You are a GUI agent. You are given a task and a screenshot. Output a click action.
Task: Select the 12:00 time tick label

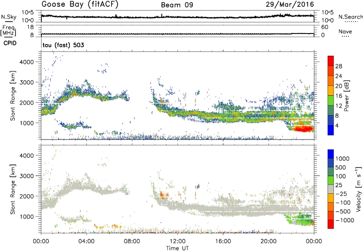177,241
